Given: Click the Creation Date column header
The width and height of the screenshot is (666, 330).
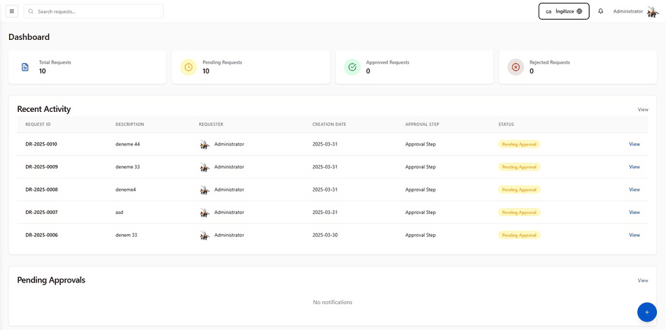Looking at the screenshot, I should (x=330, y=124).
